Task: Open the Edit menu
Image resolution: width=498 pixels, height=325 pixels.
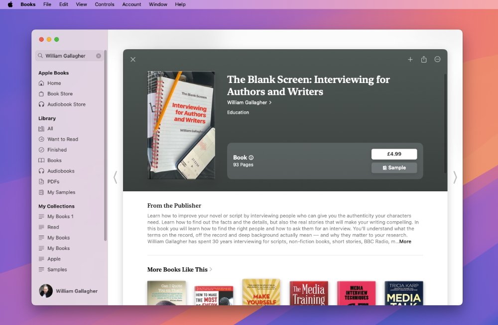Action: tap(64, 4)
